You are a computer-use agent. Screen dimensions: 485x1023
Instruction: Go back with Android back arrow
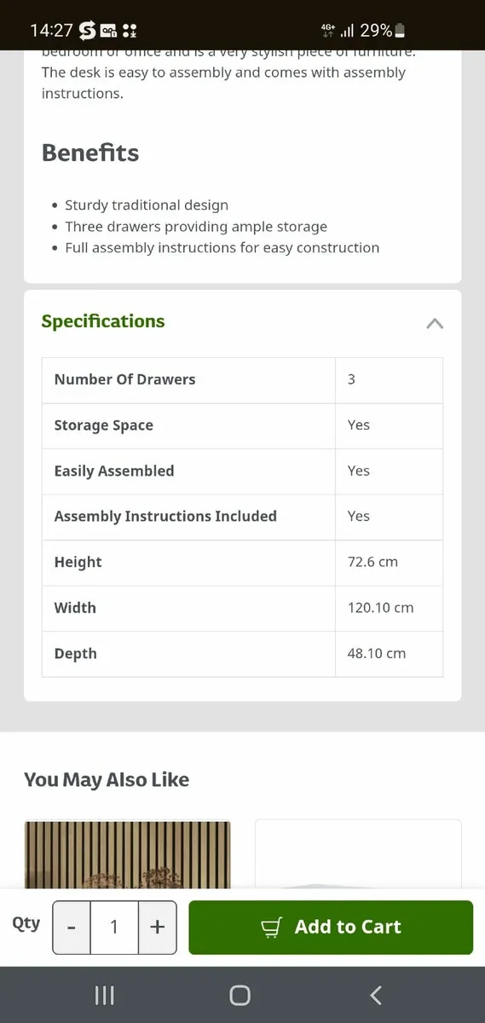click(376, 995)
